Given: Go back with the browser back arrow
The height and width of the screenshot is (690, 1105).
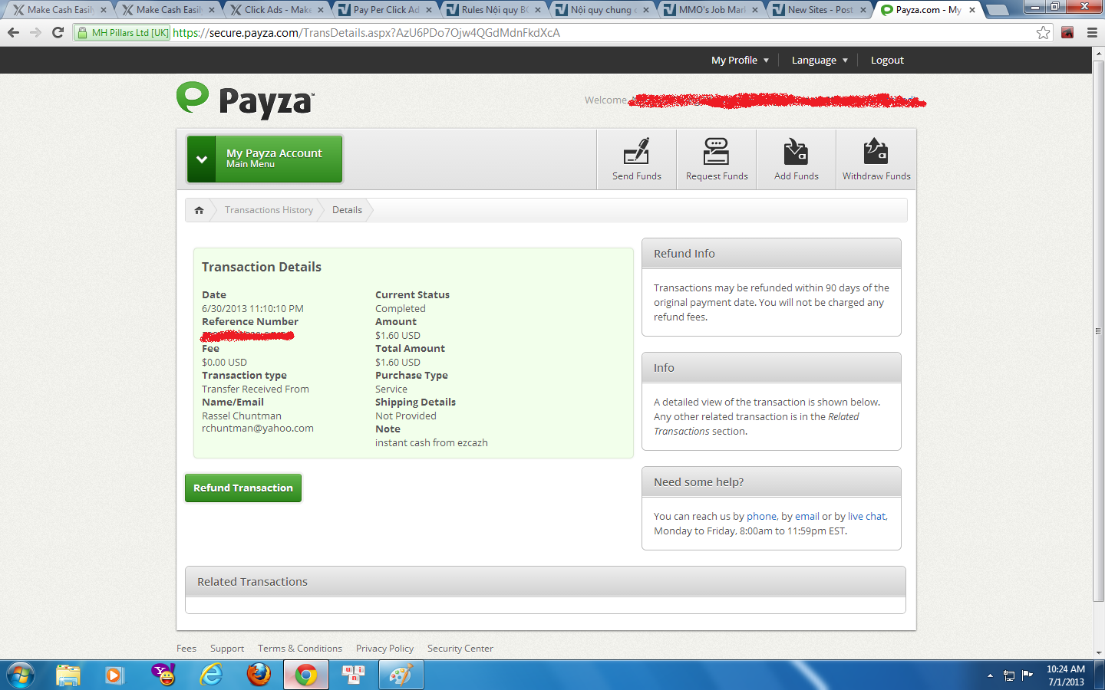Looking at the screenshot, I should (x=13, y=32).
